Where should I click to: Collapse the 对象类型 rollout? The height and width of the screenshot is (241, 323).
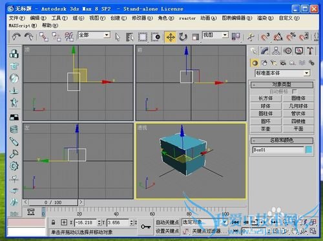pos(282,84)
